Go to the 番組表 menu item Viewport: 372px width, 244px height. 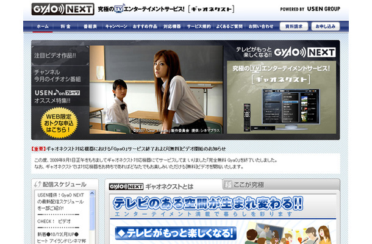coord(90,27)
